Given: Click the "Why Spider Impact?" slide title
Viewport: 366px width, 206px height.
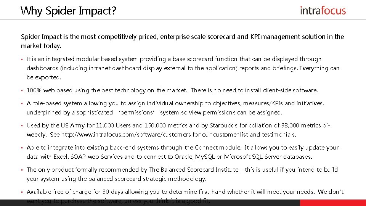Looking at the screenshot, I should pos(69,11).
